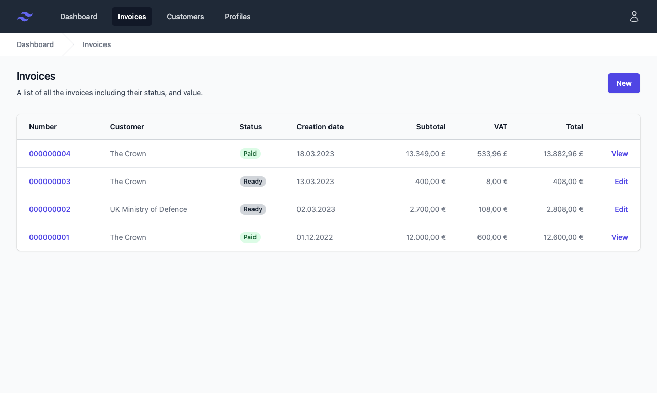The width and height of the screenshot is (657, 393).
Task: Edit invoice 000000003 via Edit link
Action: tap(621, 182)
